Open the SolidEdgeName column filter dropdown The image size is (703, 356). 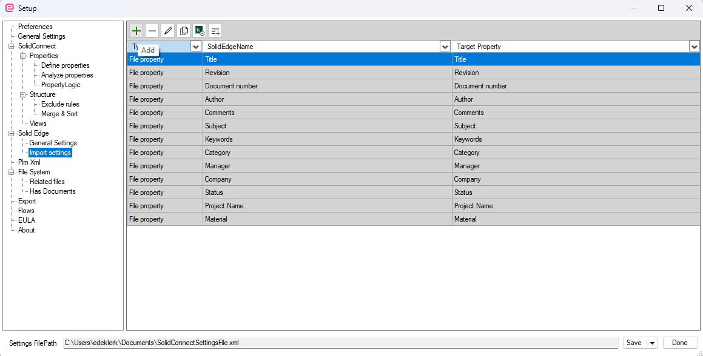(445, 47)
